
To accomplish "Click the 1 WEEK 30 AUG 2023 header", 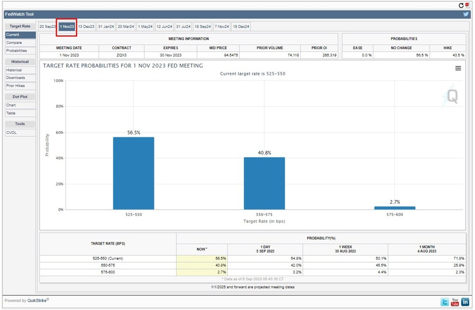I will (345, 249).
